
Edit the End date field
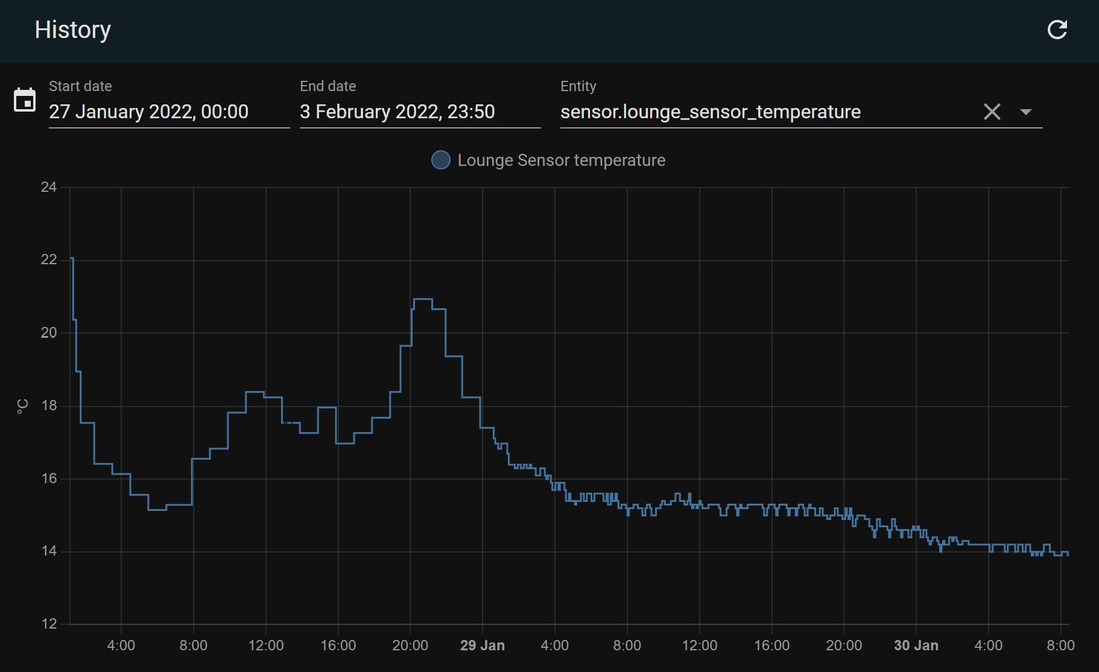click(419, 112)
